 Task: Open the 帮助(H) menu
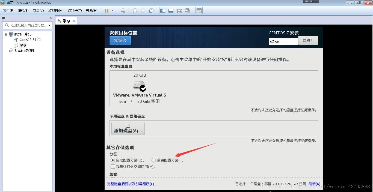click(x=91, y=11)
